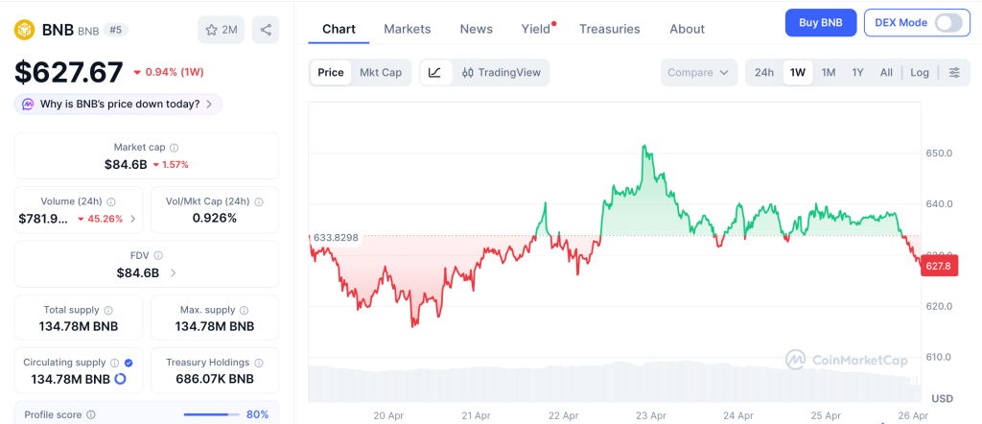Click the 686.07K BNB Treasury Holdings value
The height and width of the screenshot is (424, 982).
(215, 379)
